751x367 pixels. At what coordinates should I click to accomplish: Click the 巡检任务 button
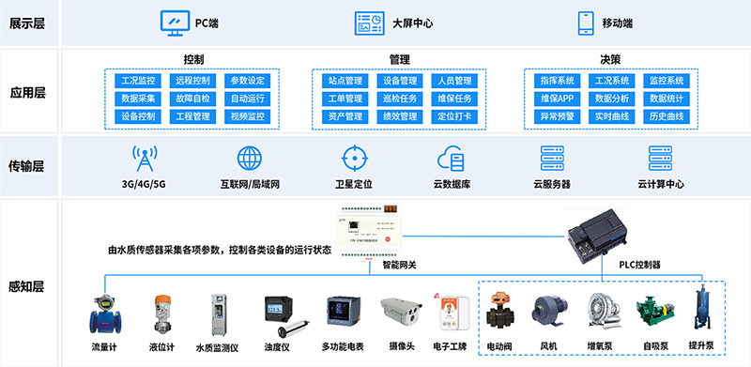(x=400, y=99)
